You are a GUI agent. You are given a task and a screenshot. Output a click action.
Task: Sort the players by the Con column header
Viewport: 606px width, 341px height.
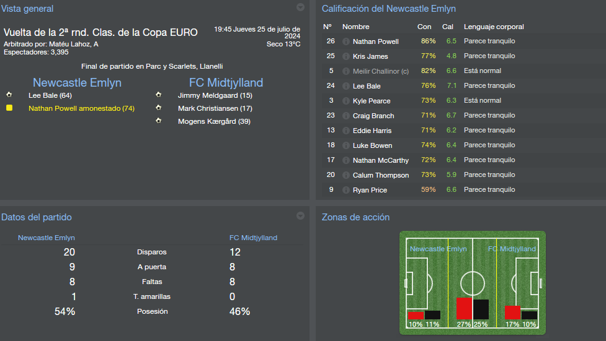point(424,27)
